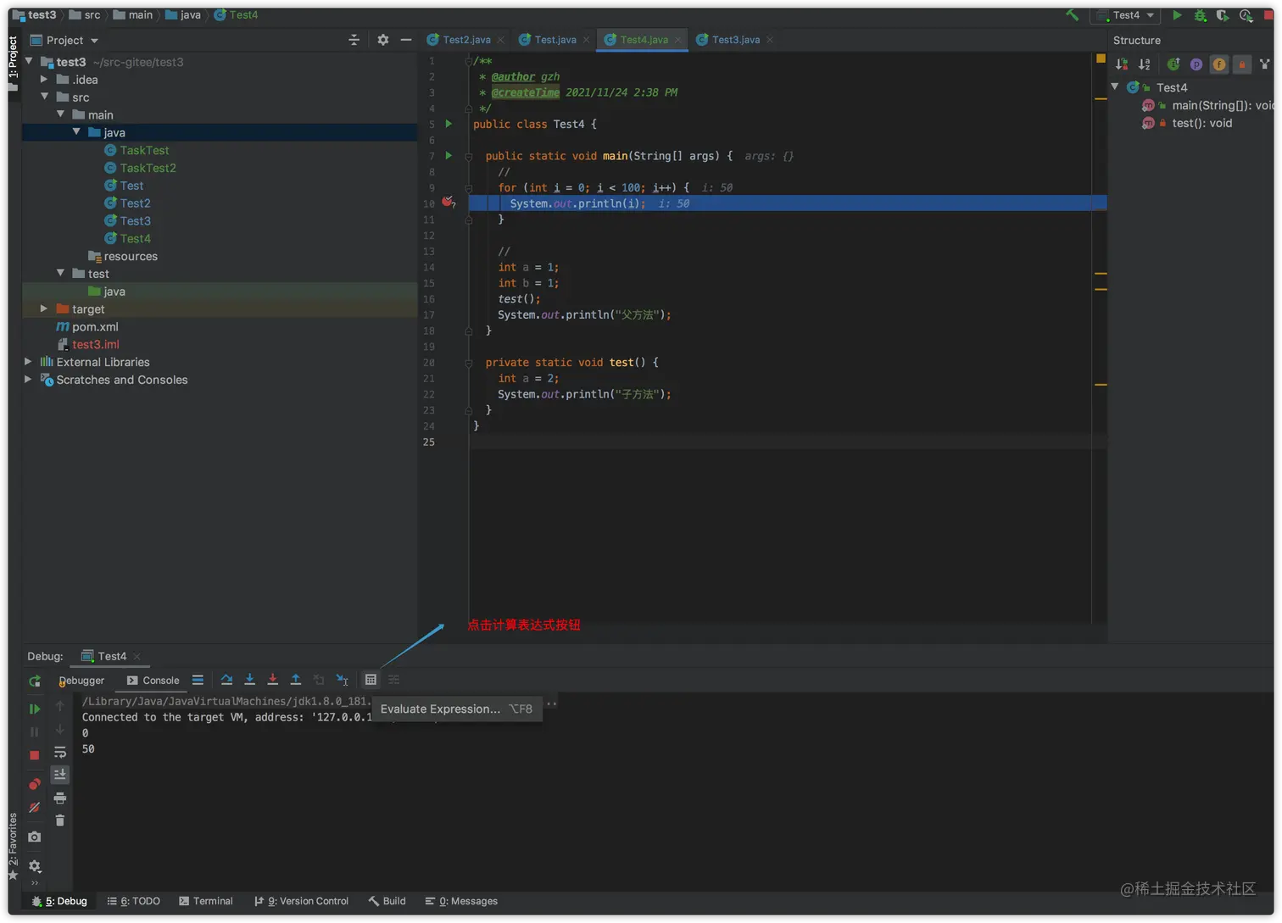The height and width of the screenshot is (923, 1282).
Task: Toggle Mute Breakpoints icon
Action: point(35,808)
